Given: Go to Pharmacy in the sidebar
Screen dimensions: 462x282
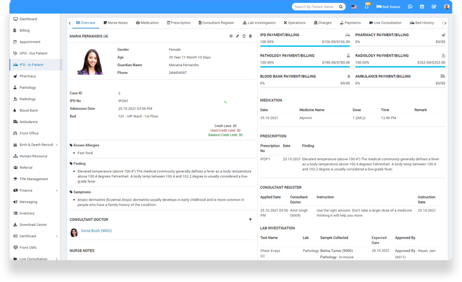Looking at the screenshot, I should tap(27, 76).
